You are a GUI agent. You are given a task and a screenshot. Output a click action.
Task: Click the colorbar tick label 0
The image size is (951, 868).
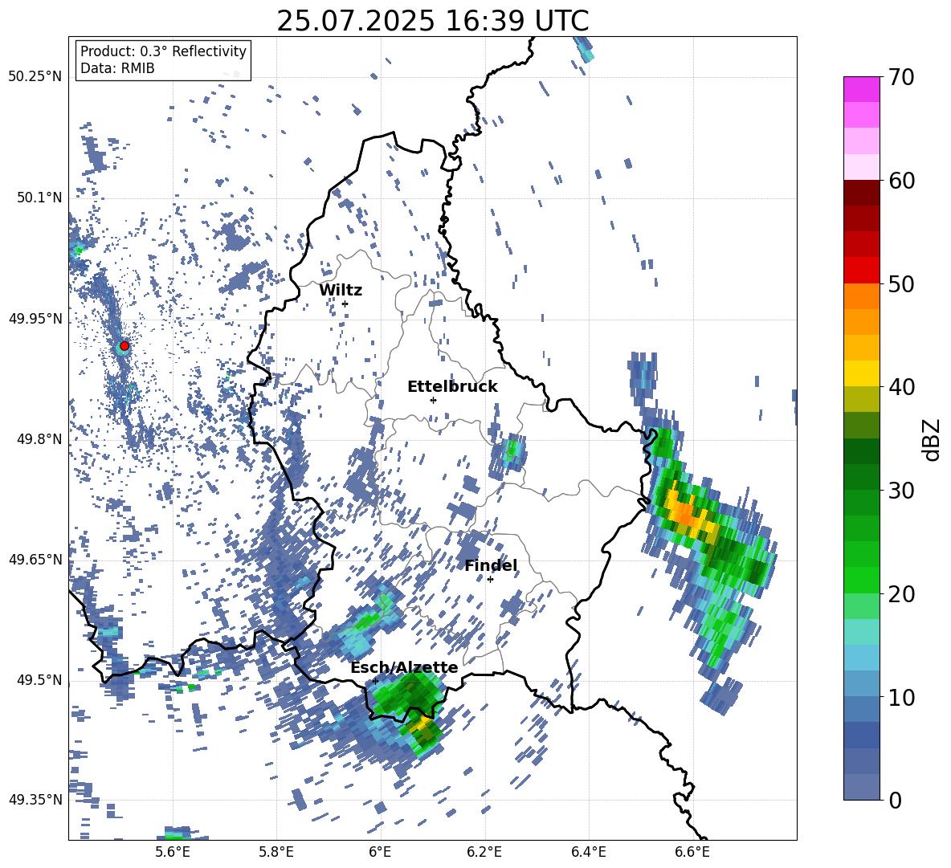(x=895, y=801)
